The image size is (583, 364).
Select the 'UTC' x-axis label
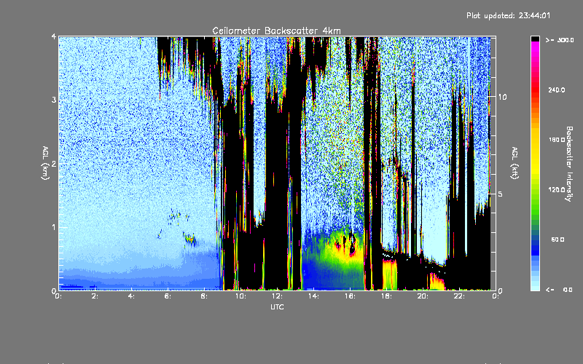click(277, 306)
